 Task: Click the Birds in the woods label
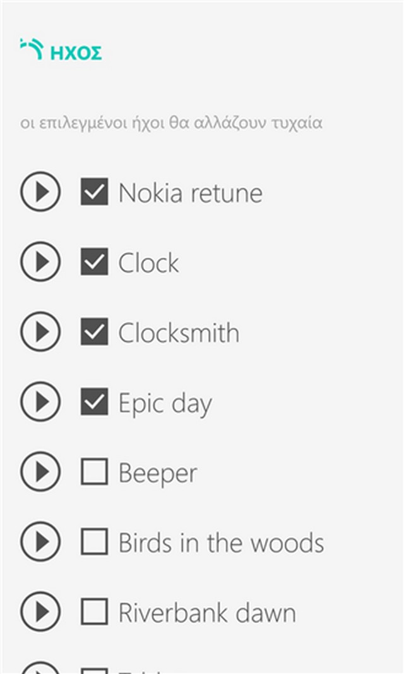pyautogui.click(x=221, y=543)
